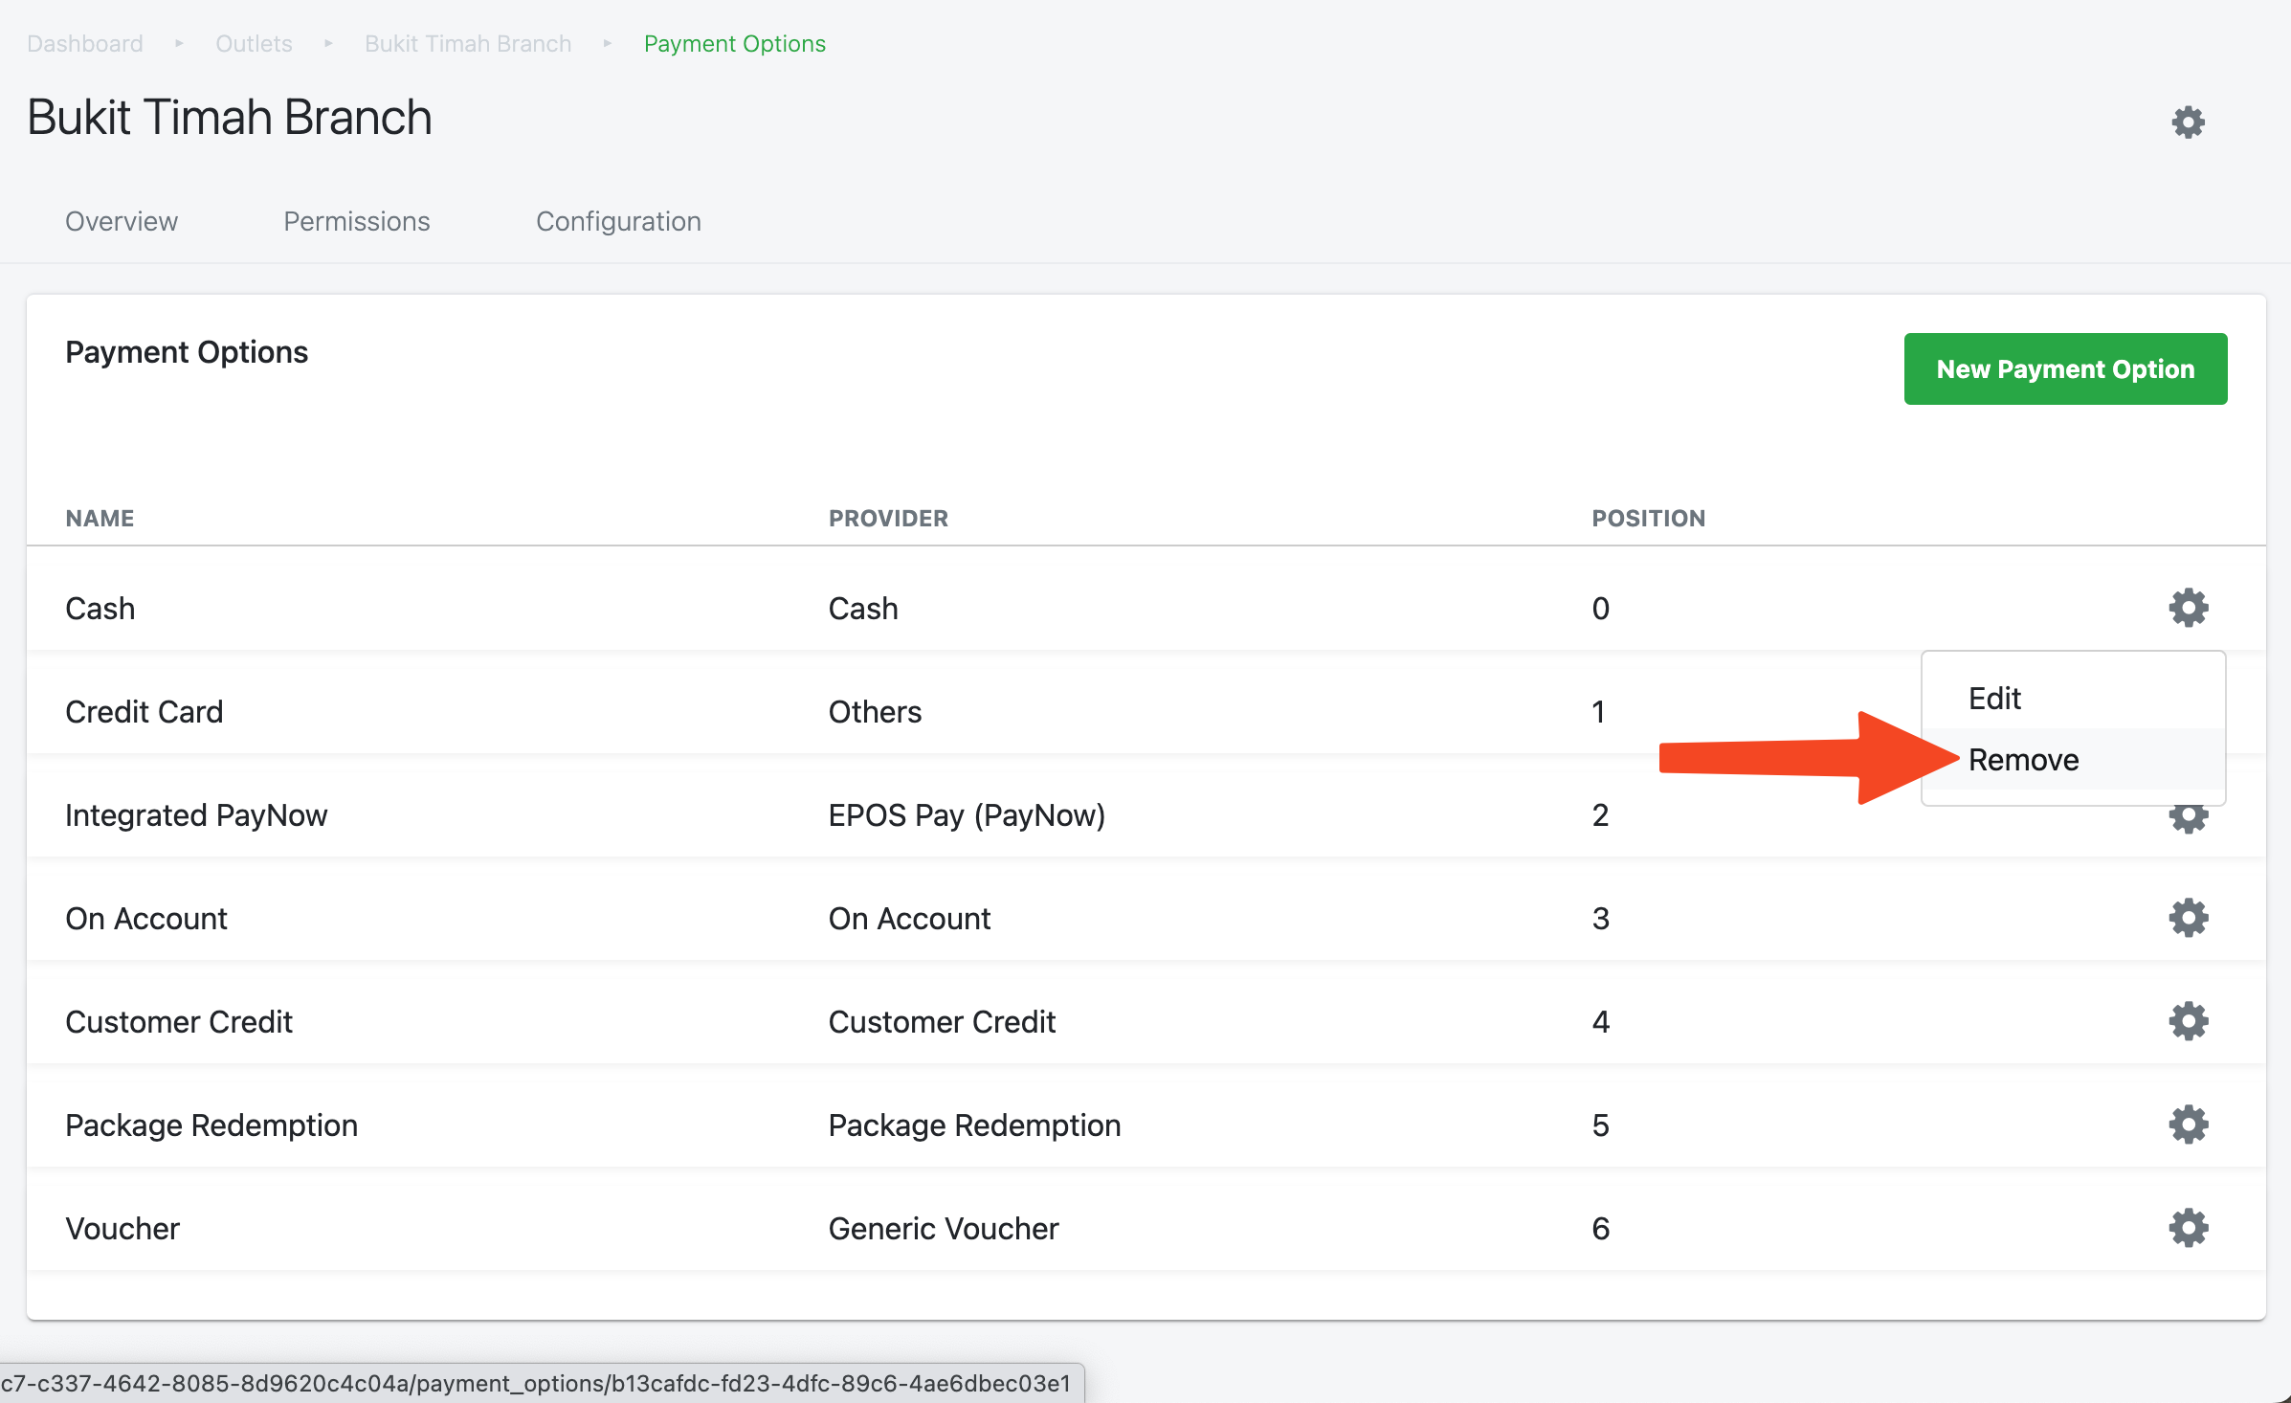Click the Package Redemption gear icon
Viewport: 2291px width, 1403px height.
(x=2188, y=1125)
